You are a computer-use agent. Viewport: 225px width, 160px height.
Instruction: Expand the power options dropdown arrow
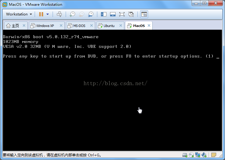tap(47, 14)
